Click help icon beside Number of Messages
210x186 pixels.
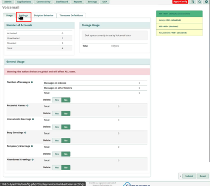click(x=32, y=82)
